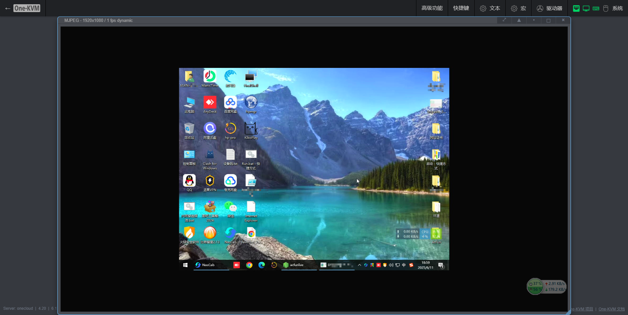Image resolution: width=628 pixels, height=315 pixels.
Task: Expand the 驱动器 drive dropdown
Action: click(x=549, y=8)
